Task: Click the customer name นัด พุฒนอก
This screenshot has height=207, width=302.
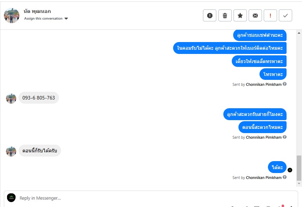Action: click(x=37, y=11)
